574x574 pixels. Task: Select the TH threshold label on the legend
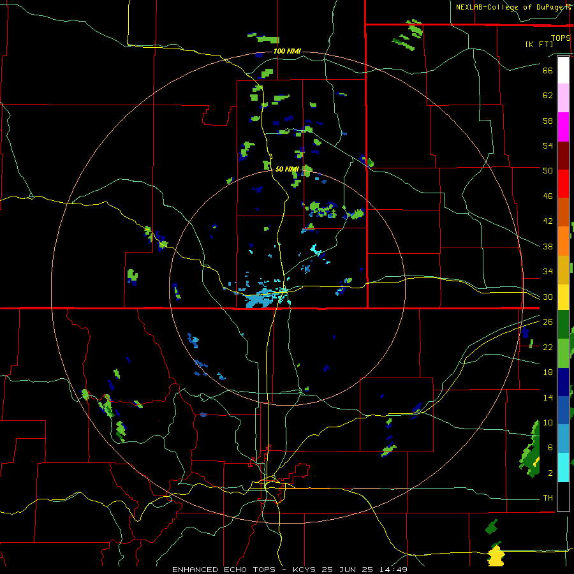(x=548, y=498)
